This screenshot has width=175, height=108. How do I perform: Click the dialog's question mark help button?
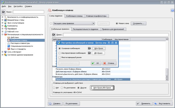pyautogui.click(x=109, y=43)
